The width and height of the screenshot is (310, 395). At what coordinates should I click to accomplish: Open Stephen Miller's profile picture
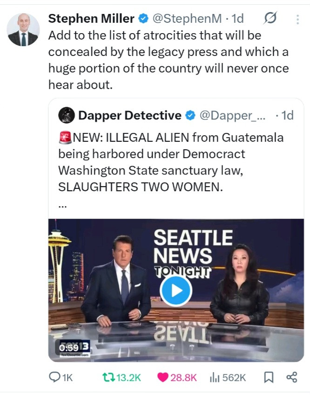[x=23, y=30]
